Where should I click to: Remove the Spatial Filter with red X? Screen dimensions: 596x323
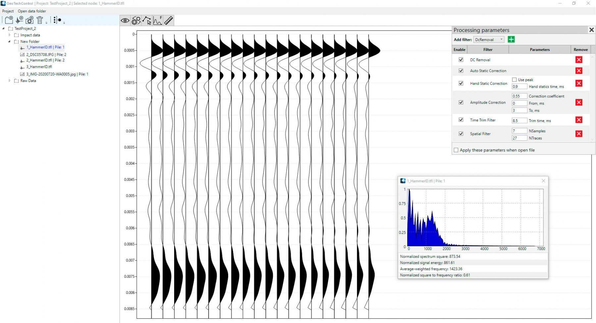point(579,134)
